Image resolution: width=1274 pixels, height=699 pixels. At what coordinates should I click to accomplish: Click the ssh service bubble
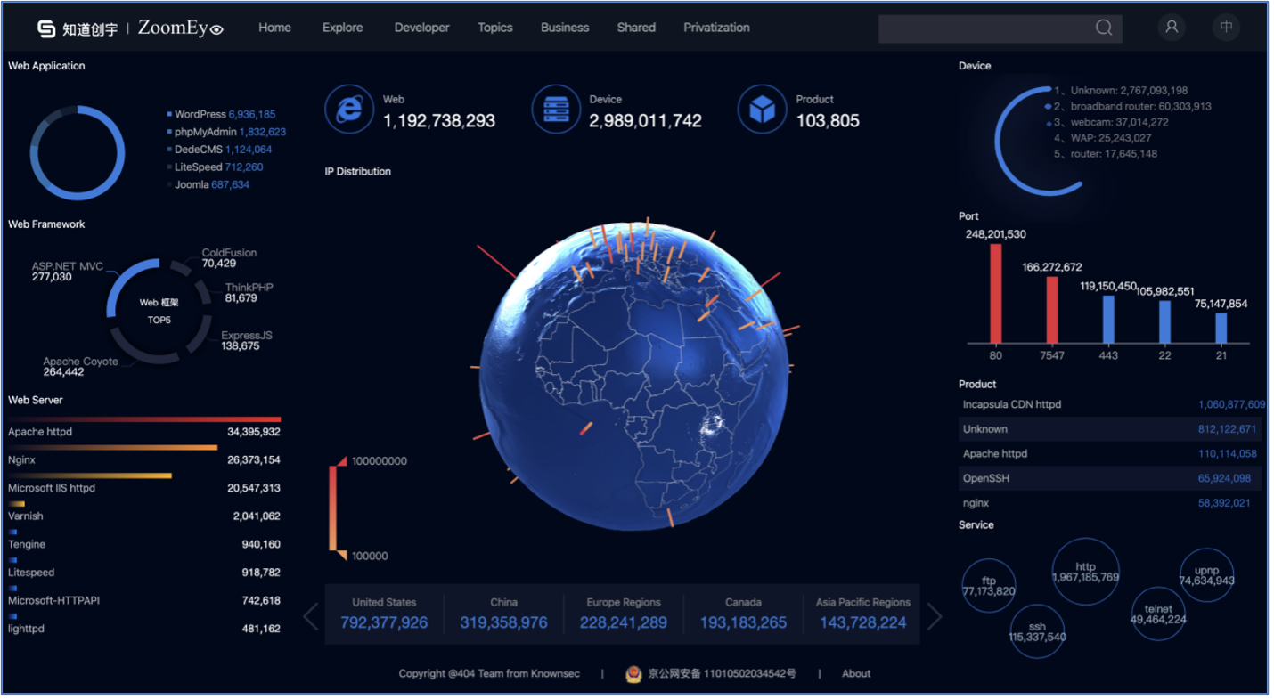[1037, 631]
